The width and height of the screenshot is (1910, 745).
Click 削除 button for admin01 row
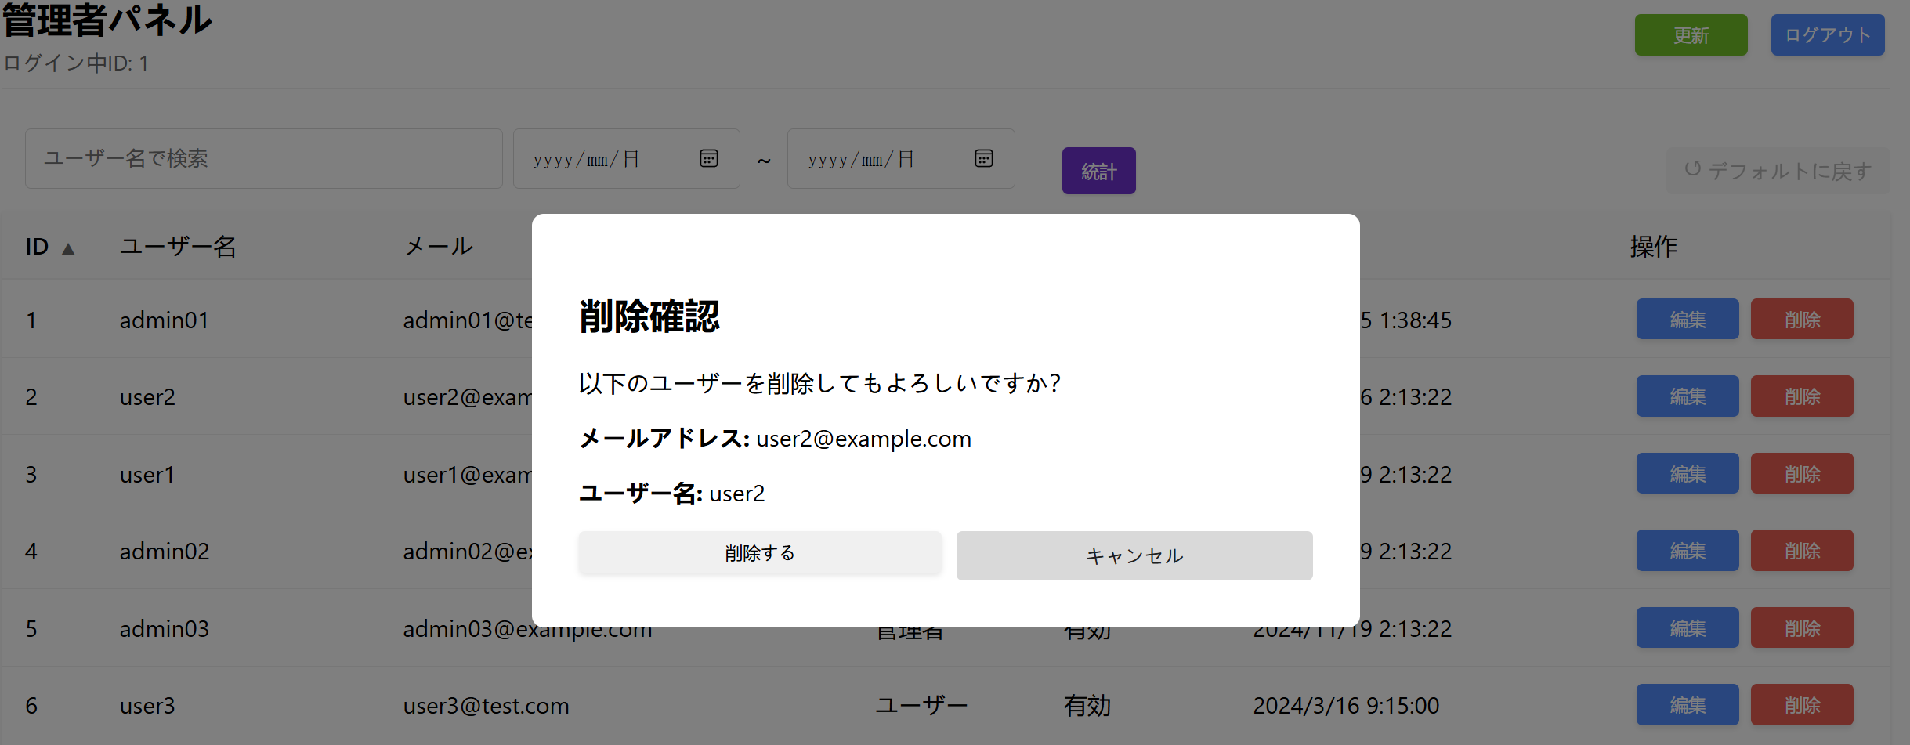(x=1802, y=319)
